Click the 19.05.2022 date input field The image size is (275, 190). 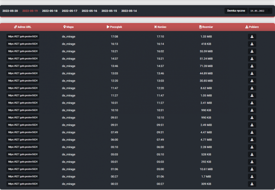click(x=260, y=11)
